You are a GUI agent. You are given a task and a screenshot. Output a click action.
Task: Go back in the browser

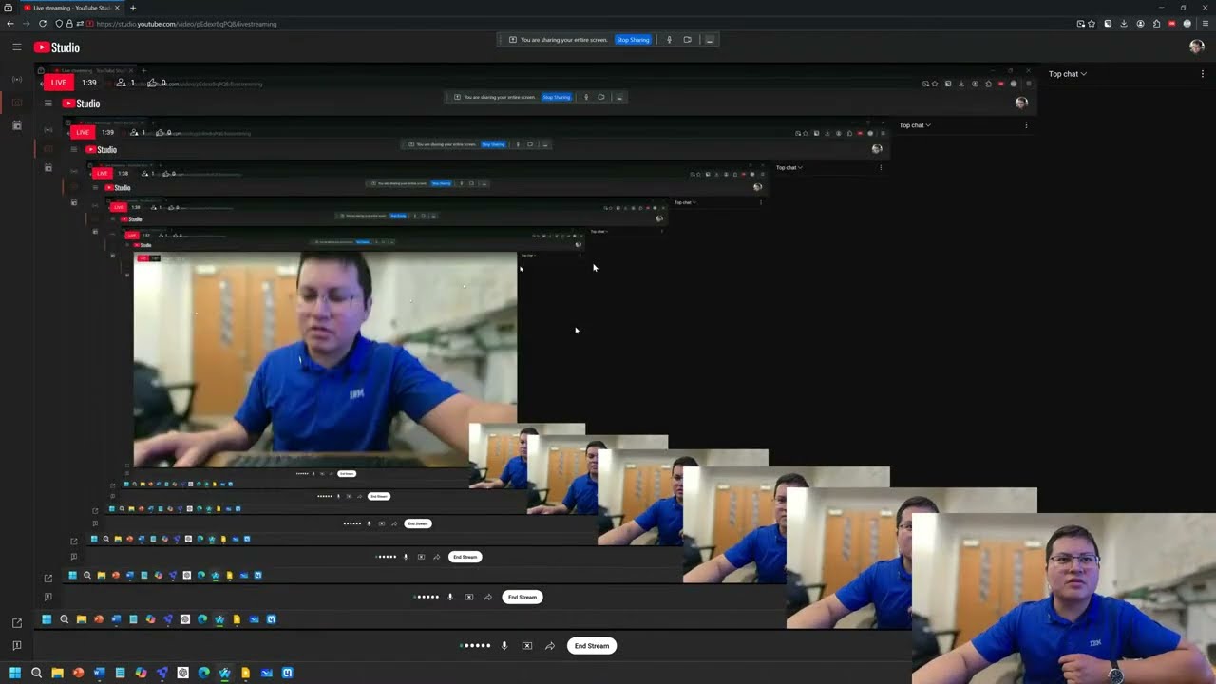pyautogui.click(x=10, y=24)
